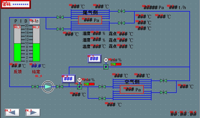Click the circulation pump icon

coord(48,87)
